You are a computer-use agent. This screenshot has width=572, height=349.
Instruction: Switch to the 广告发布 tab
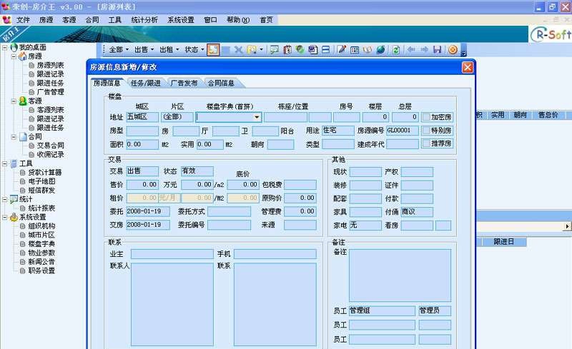point(184,83)
